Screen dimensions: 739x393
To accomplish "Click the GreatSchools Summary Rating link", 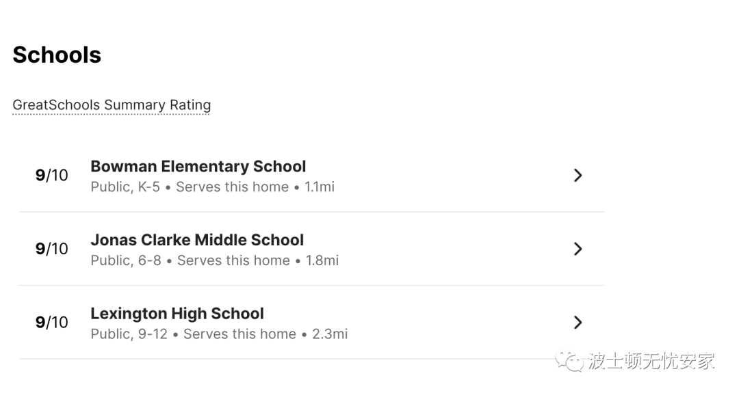I will coord(112,105).
